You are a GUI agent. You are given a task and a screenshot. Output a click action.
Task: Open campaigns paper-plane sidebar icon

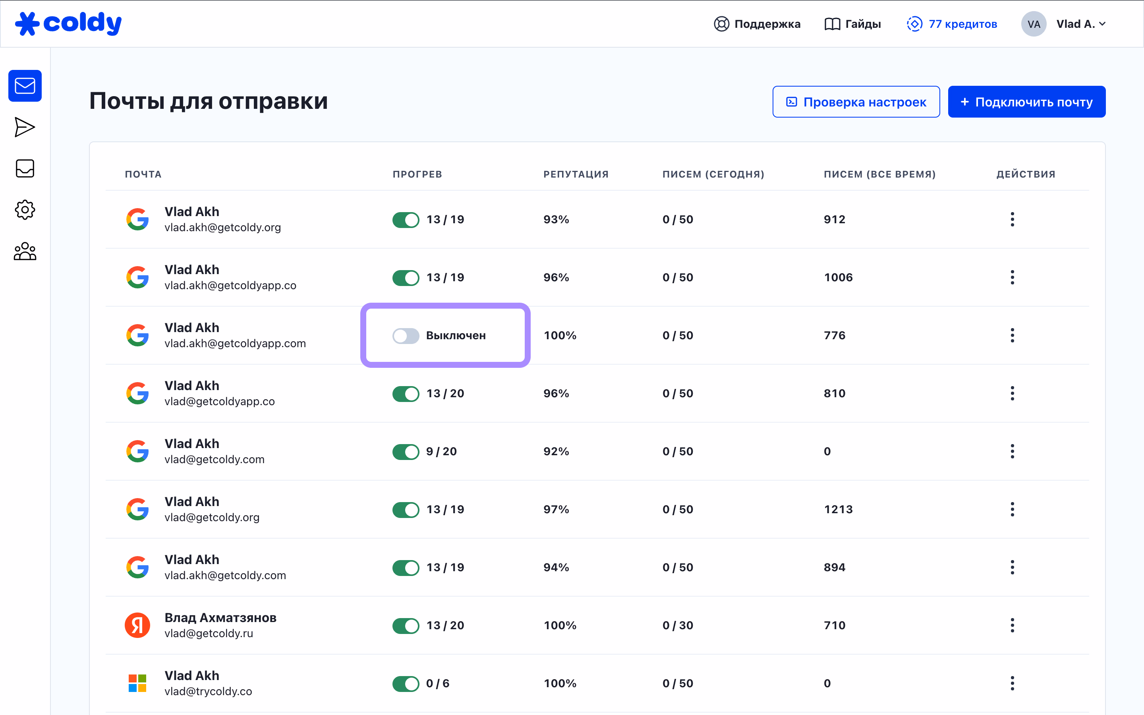25,127
